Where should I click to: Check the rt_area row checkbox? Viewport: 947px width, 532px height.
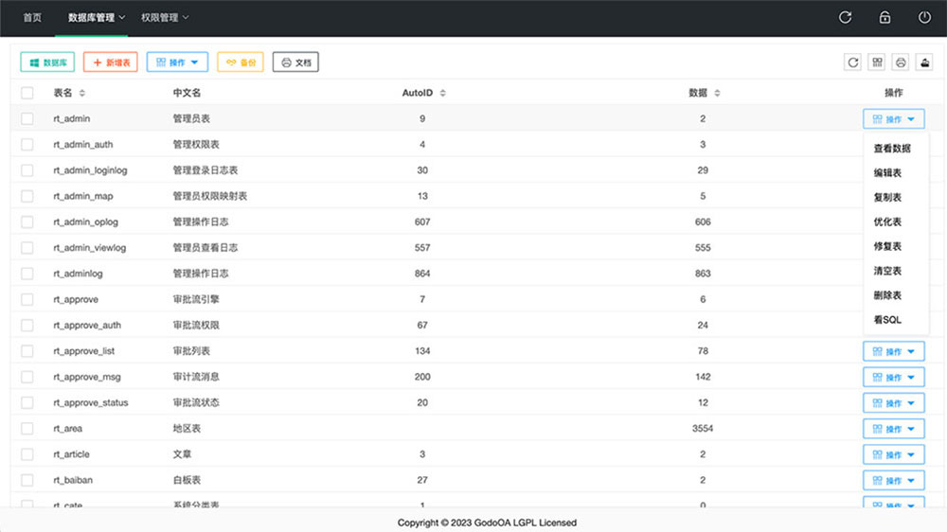coord(27,429)
